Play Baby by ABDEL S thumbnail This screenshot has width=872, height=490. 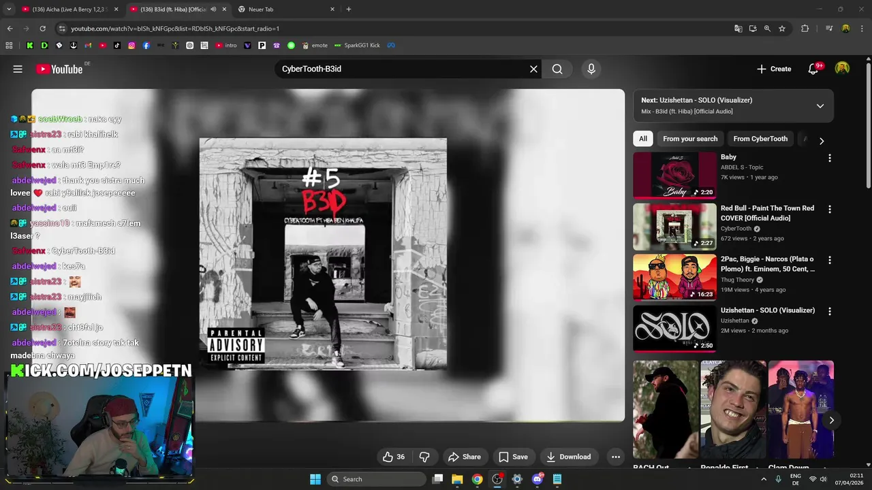(x=674, y=175)
